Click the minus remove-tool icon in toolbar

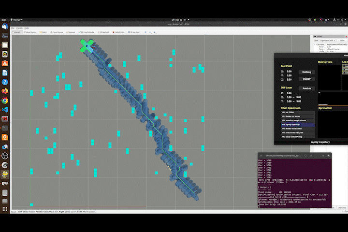(x=150, y=32)
